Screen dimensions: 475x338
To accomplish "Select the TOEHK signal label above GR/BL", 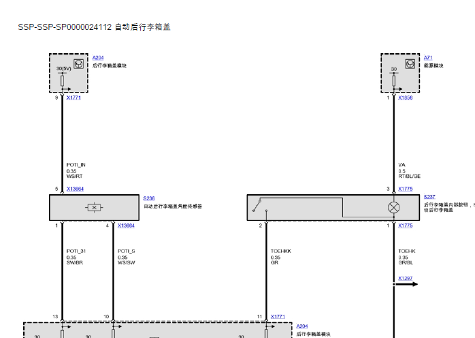I will tap(407, 251).
